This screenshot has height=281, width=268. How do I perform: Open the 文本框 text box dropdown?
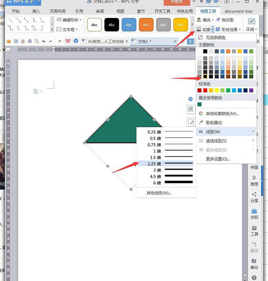click(67, 29)
